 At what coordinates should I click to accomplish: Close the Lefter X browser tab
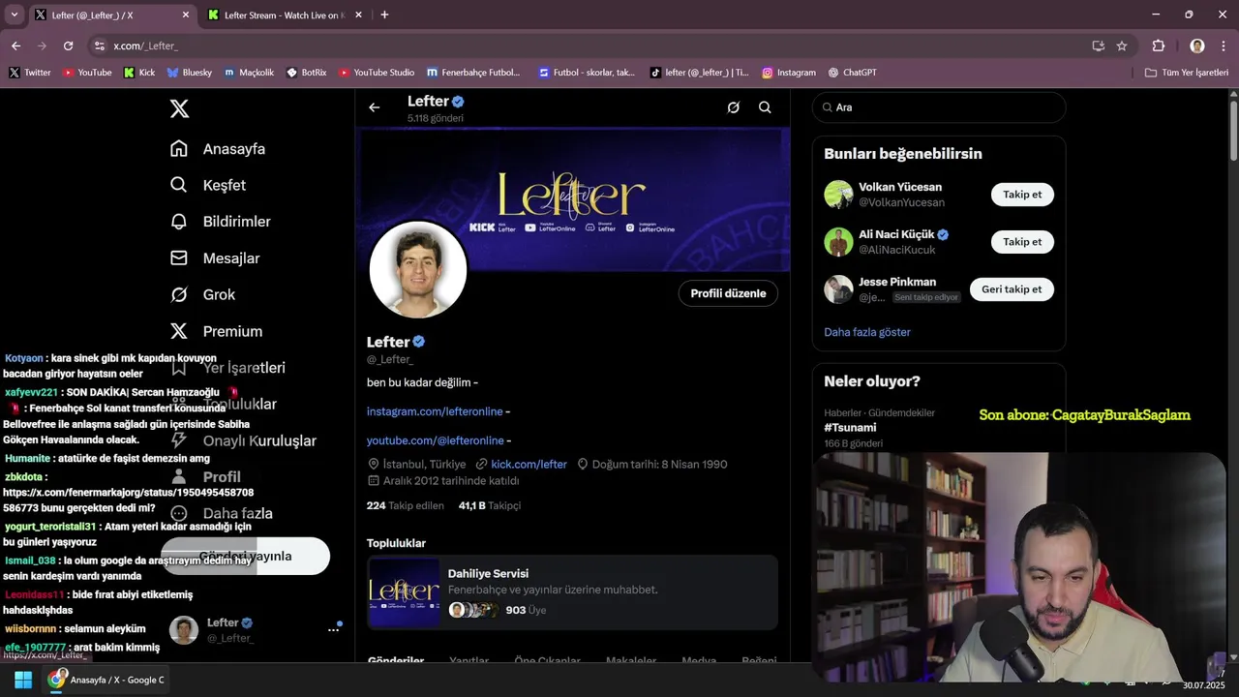pos(186,15)
